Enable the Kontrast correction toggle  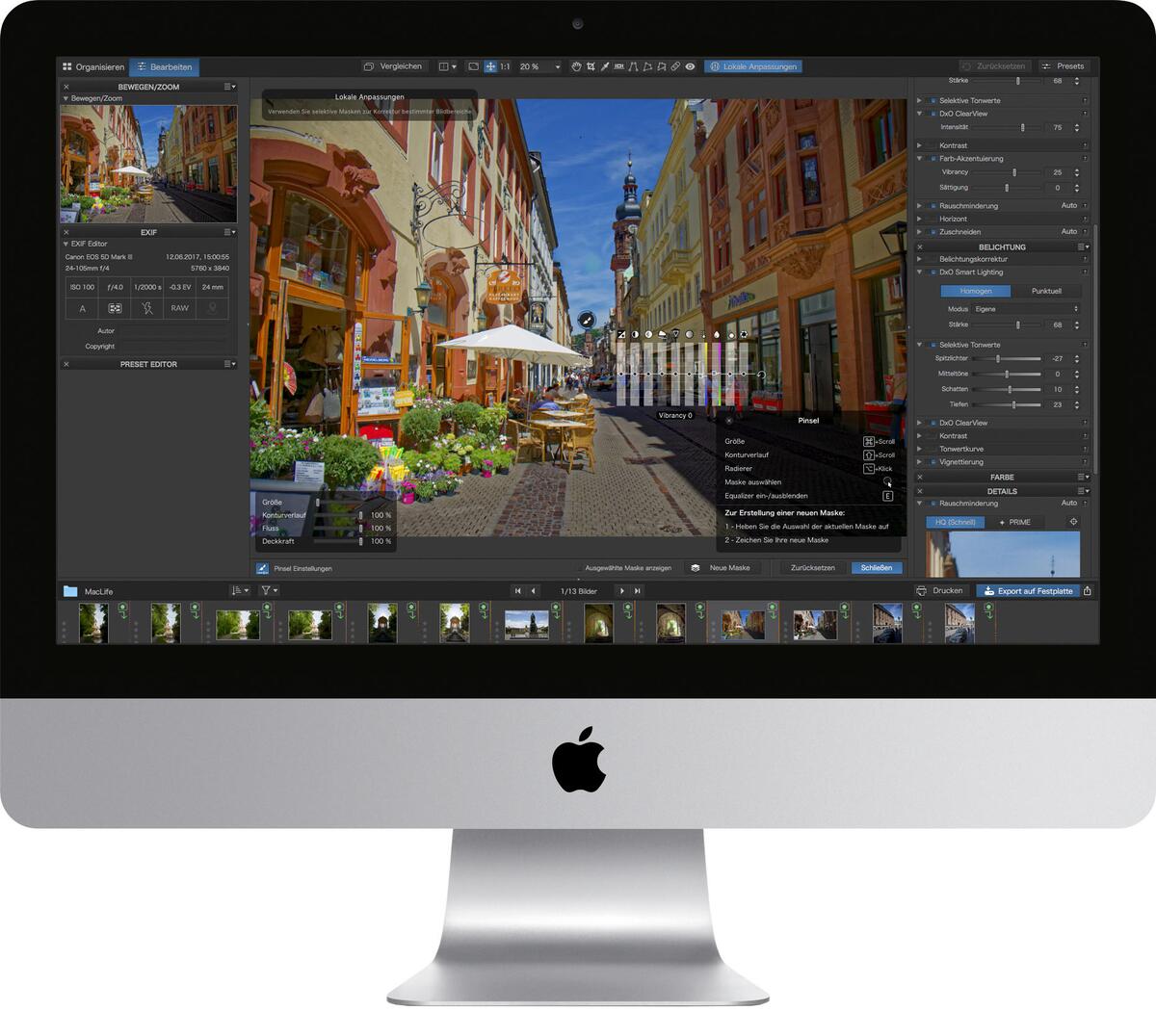pos(933,144)
